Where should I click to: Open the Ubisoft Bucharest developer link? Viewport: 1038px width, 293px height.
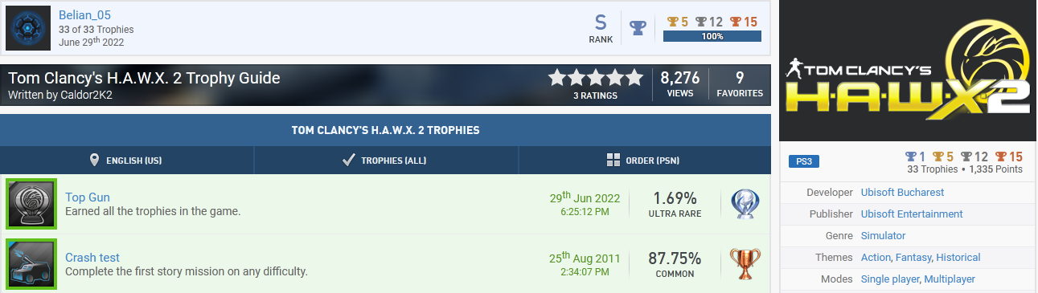[902, 192]
